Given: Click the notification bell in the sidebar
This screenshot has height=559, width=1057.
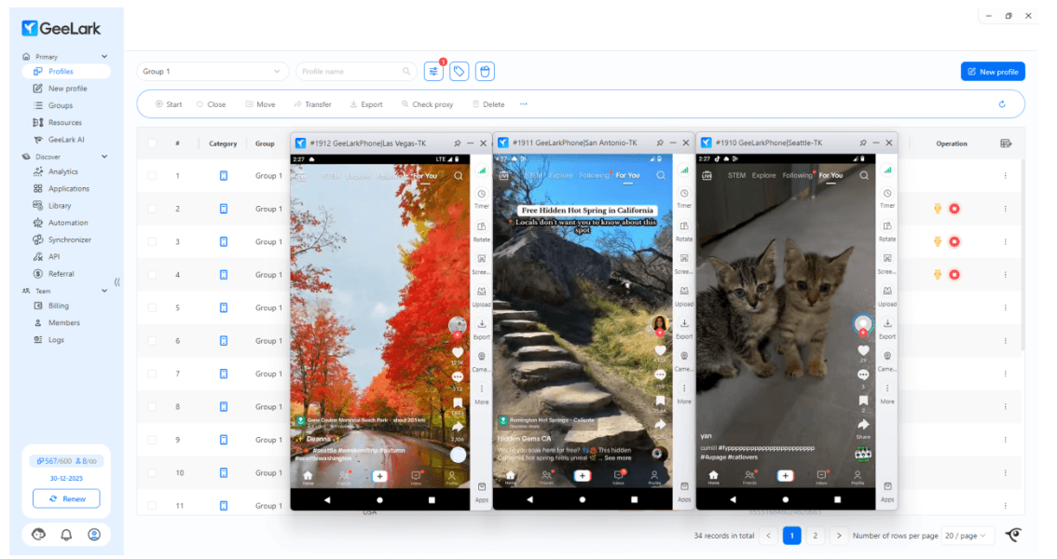Looking at the screenshot, I should [x=66, y=535].
